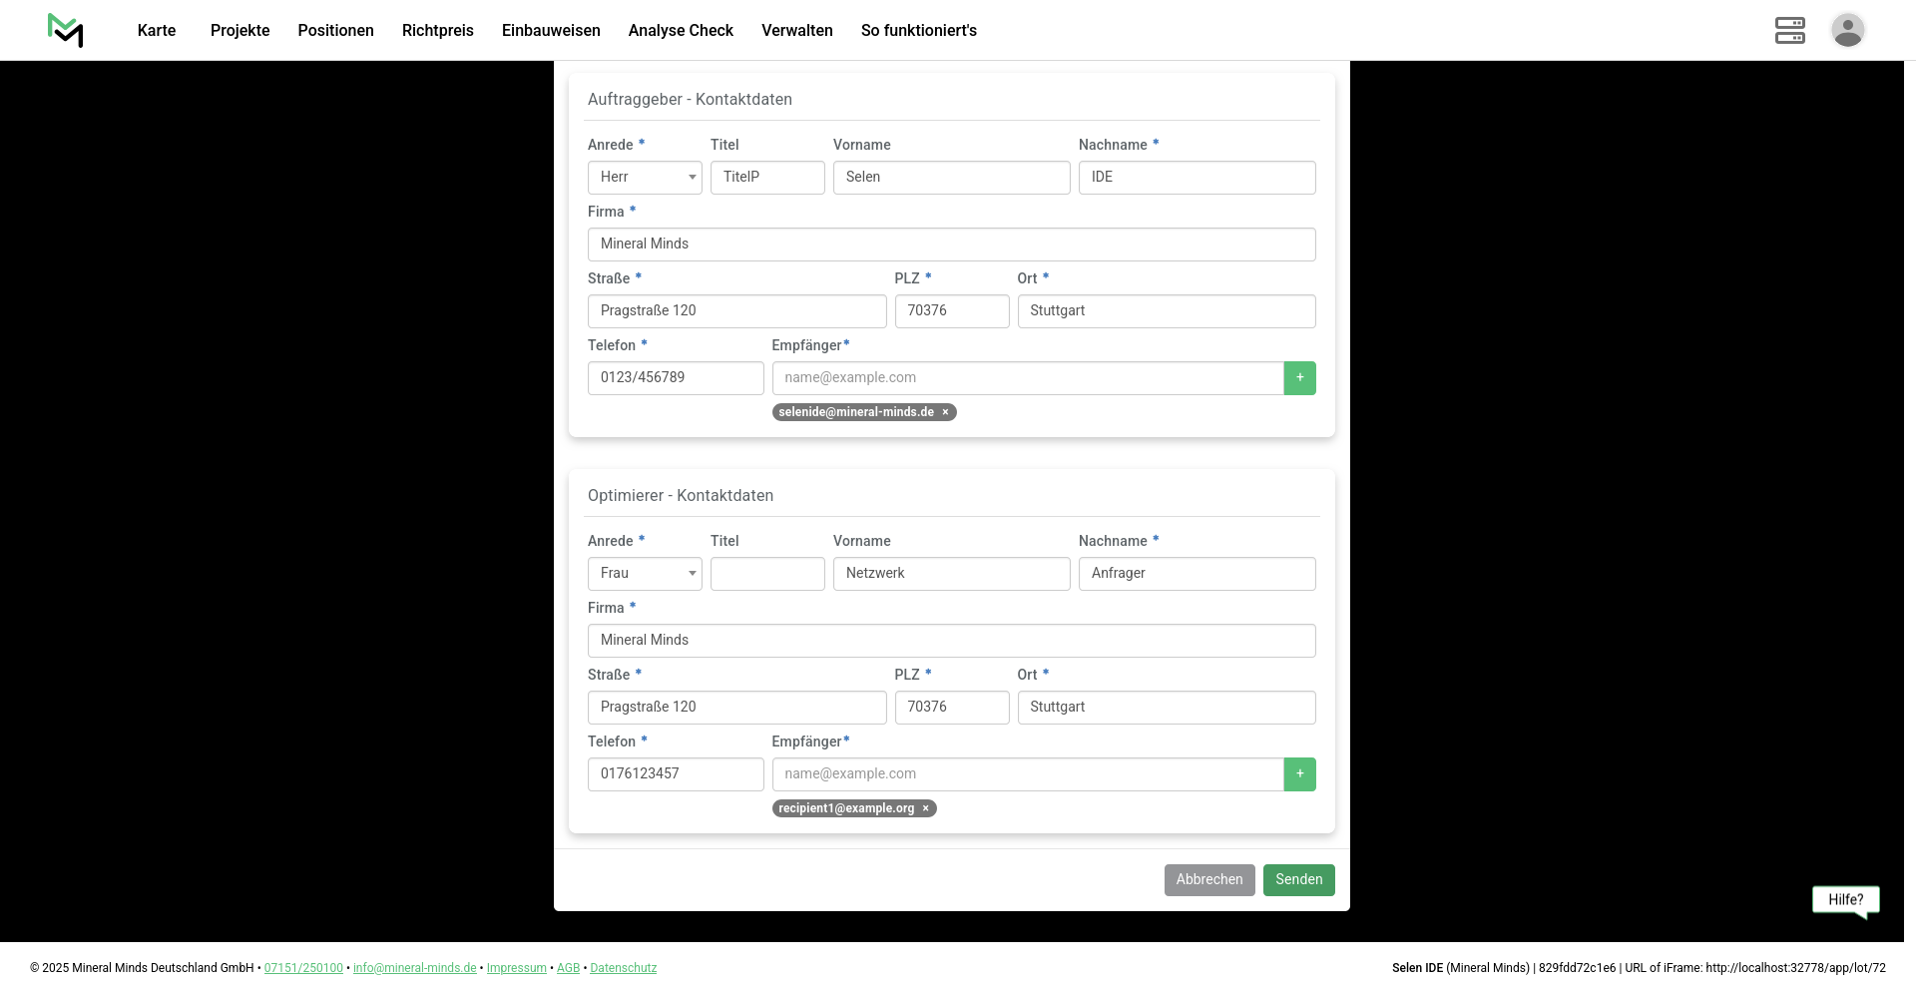Add recipient with Optimierer plus button
The height and width of the screenshot is (992, 1916).
tap(1299, 774)
